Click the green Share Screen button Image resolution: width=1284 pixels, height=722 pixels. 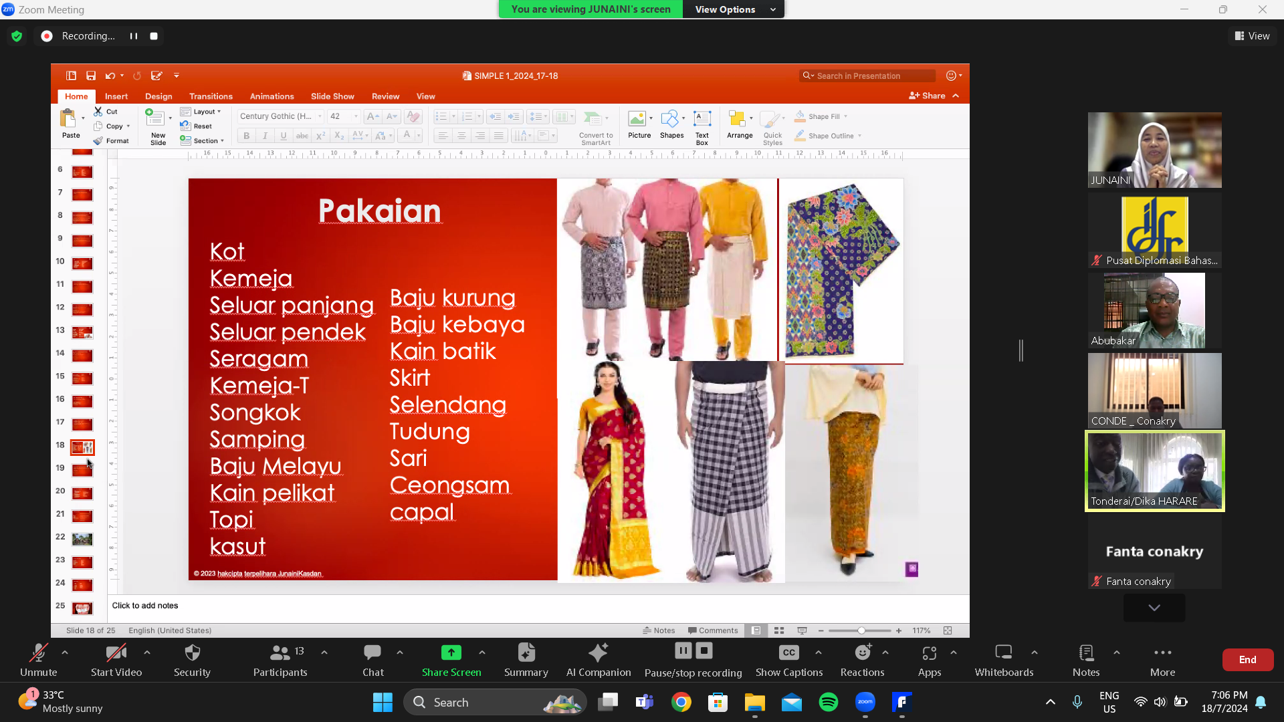click(x=451, y=658)
